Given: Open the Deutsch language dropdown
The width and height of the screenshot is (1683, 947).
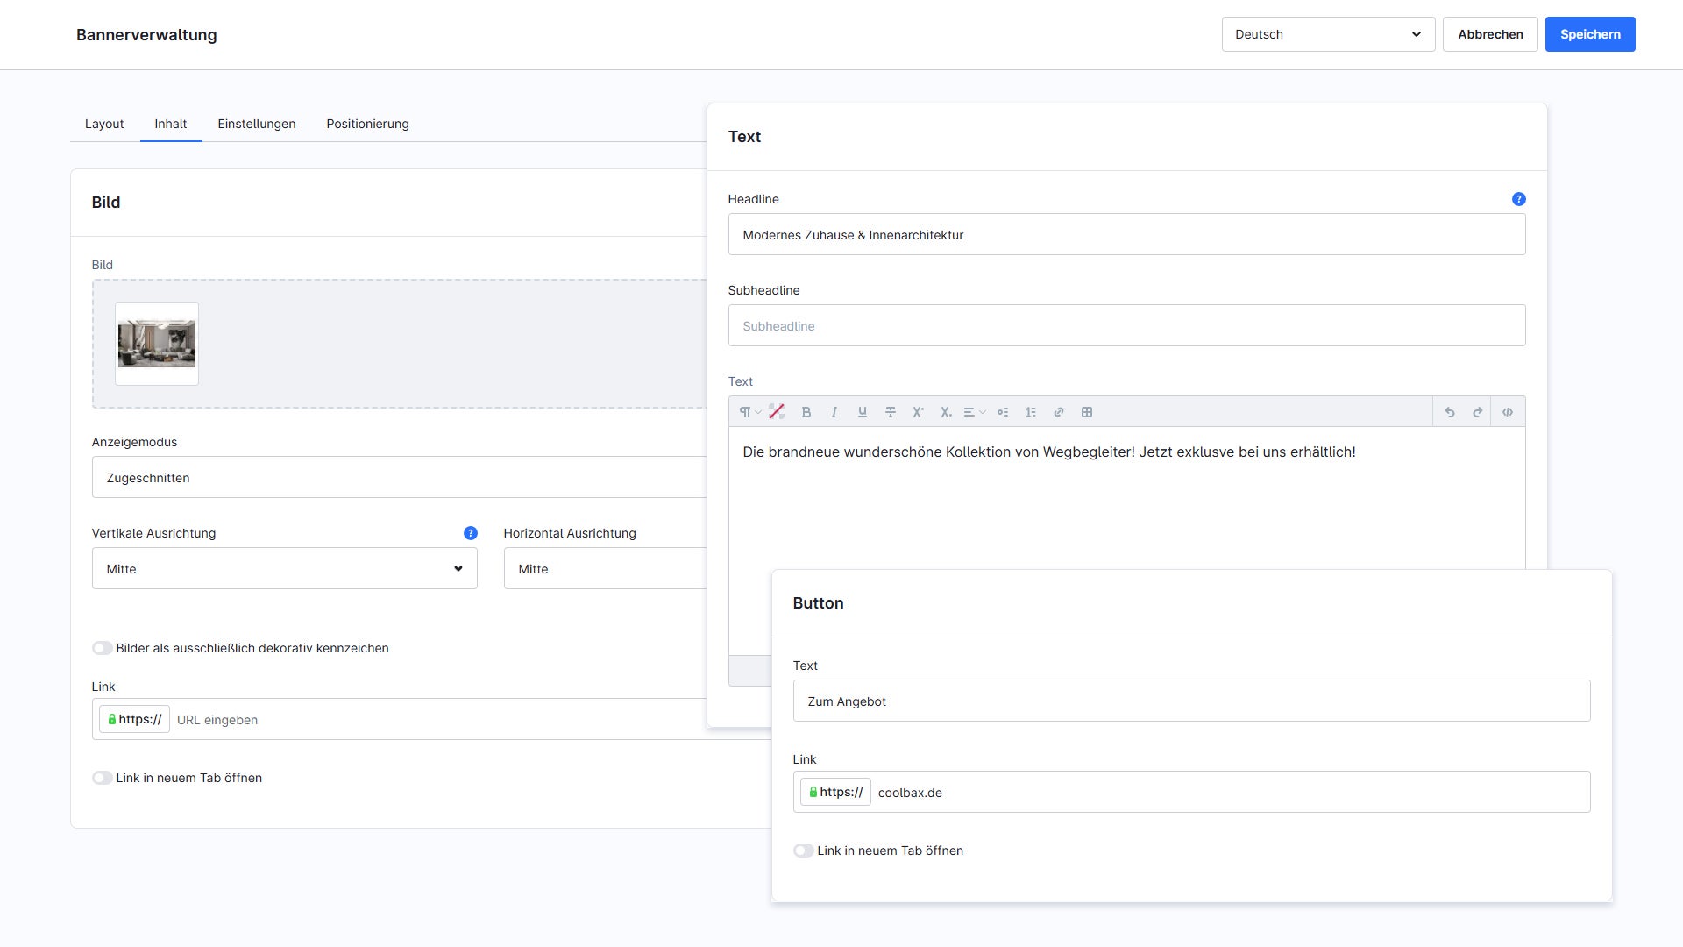Looking at the screenshot, I should (1328, 34).
